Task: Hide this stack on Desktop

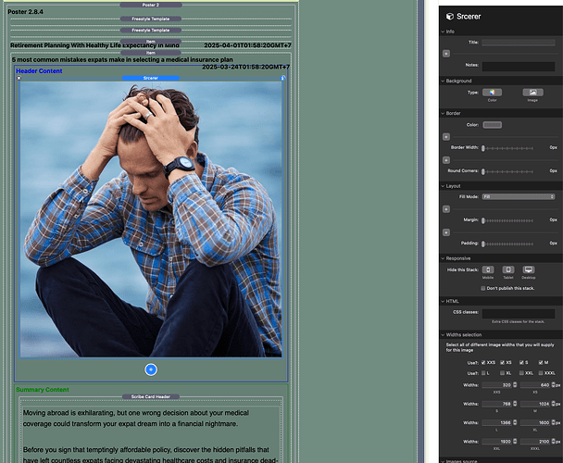Action: click(528, 269)
